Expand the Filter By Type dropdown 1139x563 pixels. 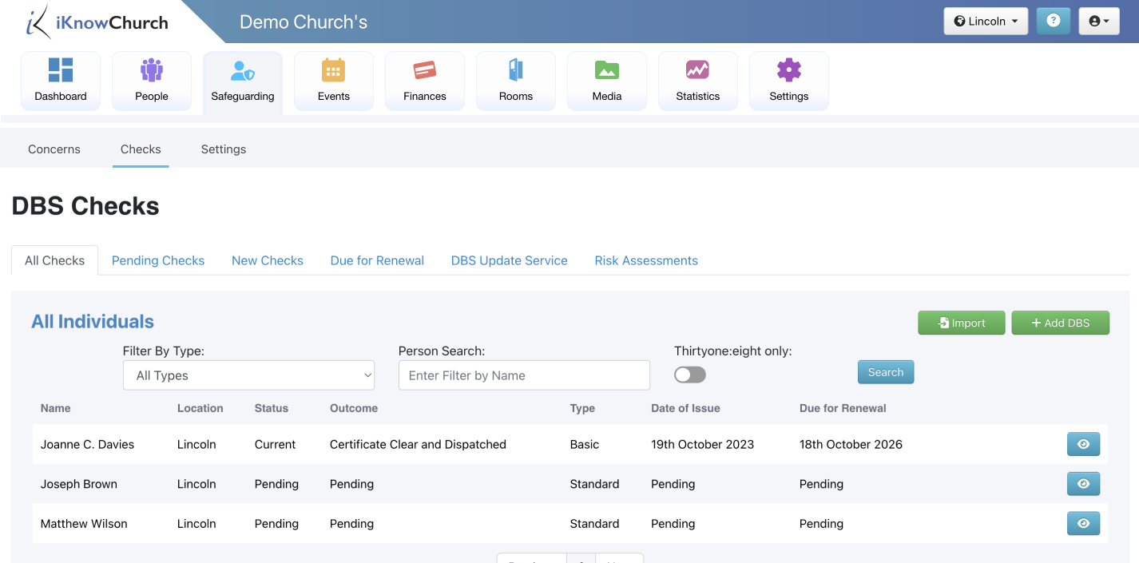(248, 375)
